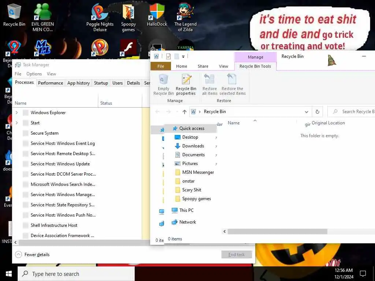Open the Explorer Share ribbon tab
Image resolution: width=375 pixels, height=281 pixels.
coord(203,66)
